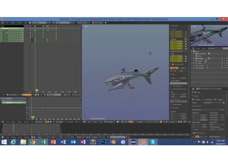The image size is (228, 162).
Task: Select Lamp.001 in the outliner
Action: coord(200,66)
